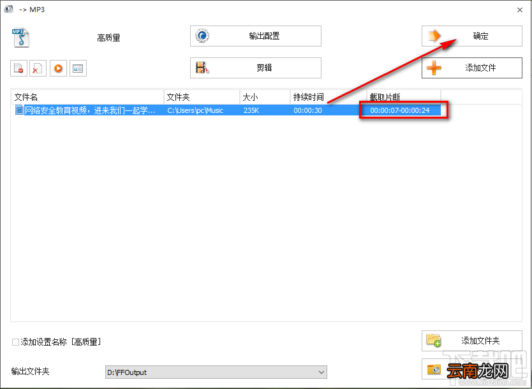Viewport: 532px width, 389px height.
Task: Play the selected file with the orange play icon
Action: coord(58,68)
